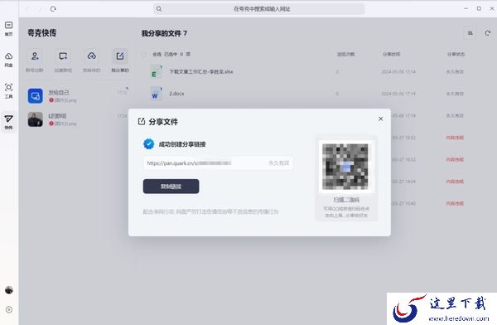Click the 夸克快传 panel title
The height and width of the screenshot is (325, 497).
(42, 32)
